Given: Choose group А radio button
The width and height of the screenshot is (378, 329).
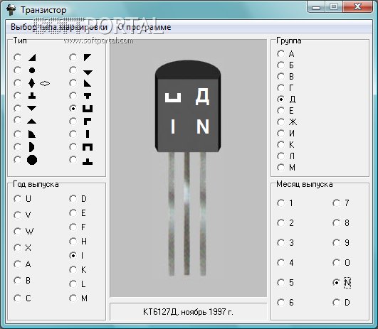Looking at the screenshot, I should coord(281,54).
